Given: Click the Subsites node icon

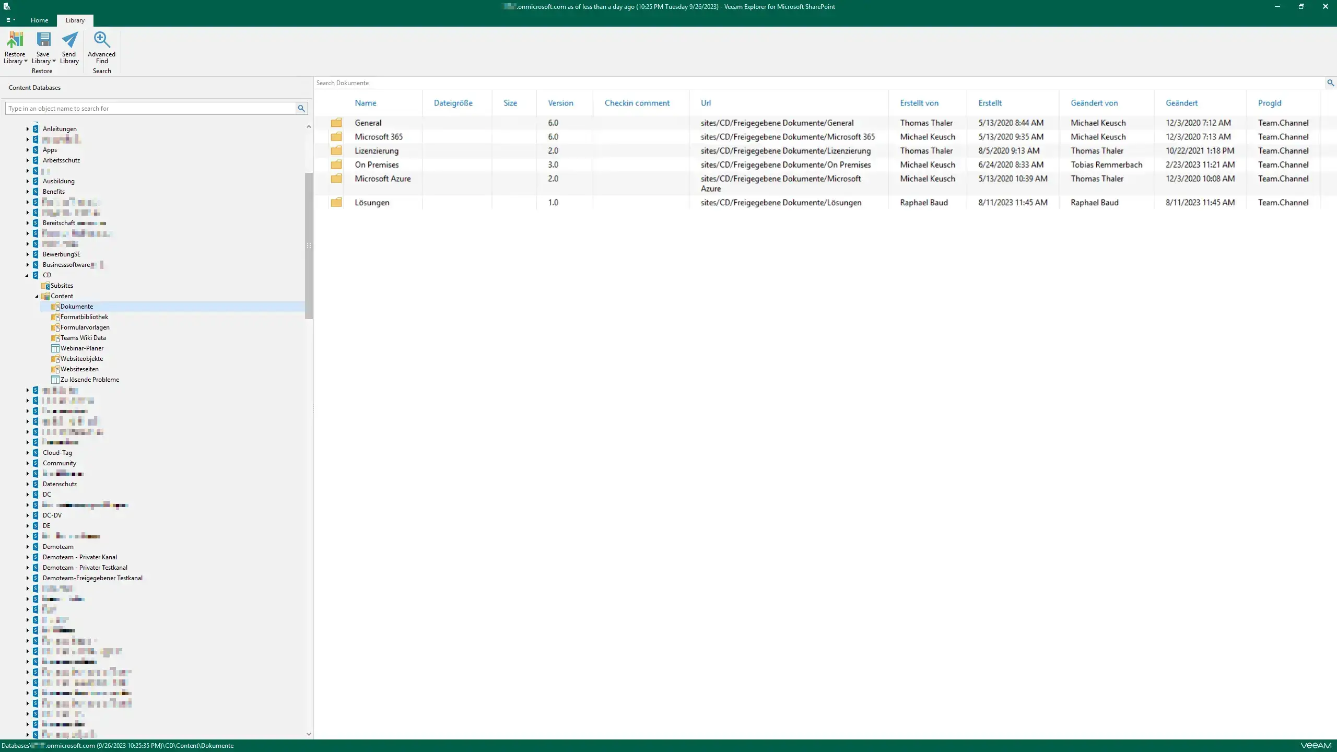Looking at the screenshot, I should pyautogui.click(x=45, y=286).
